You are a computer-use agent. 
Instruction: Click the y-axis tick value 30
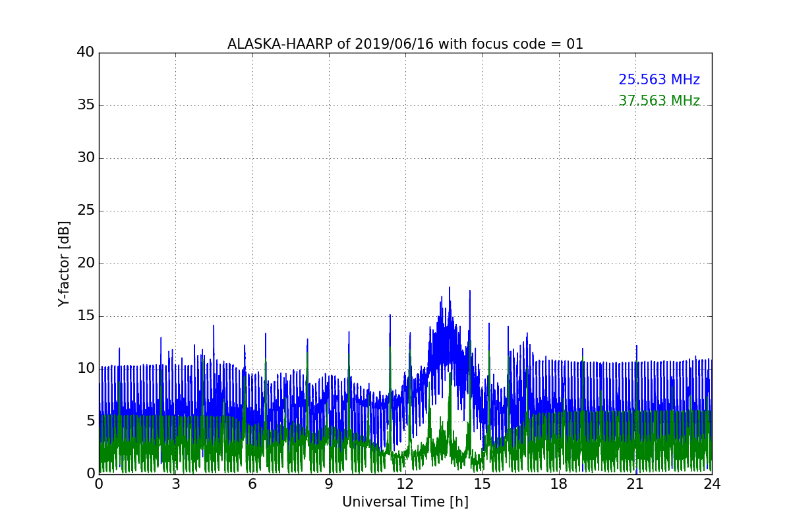[86, 157]
